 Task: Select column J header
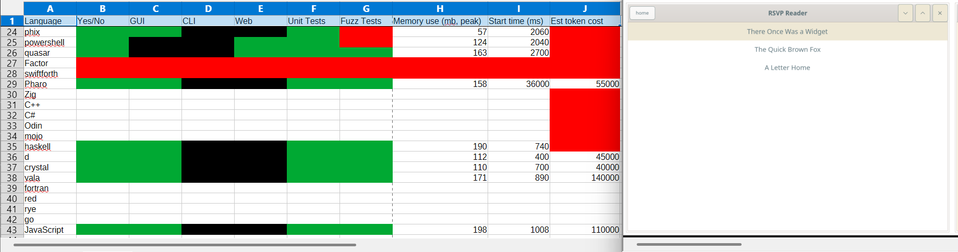(585, 8)
